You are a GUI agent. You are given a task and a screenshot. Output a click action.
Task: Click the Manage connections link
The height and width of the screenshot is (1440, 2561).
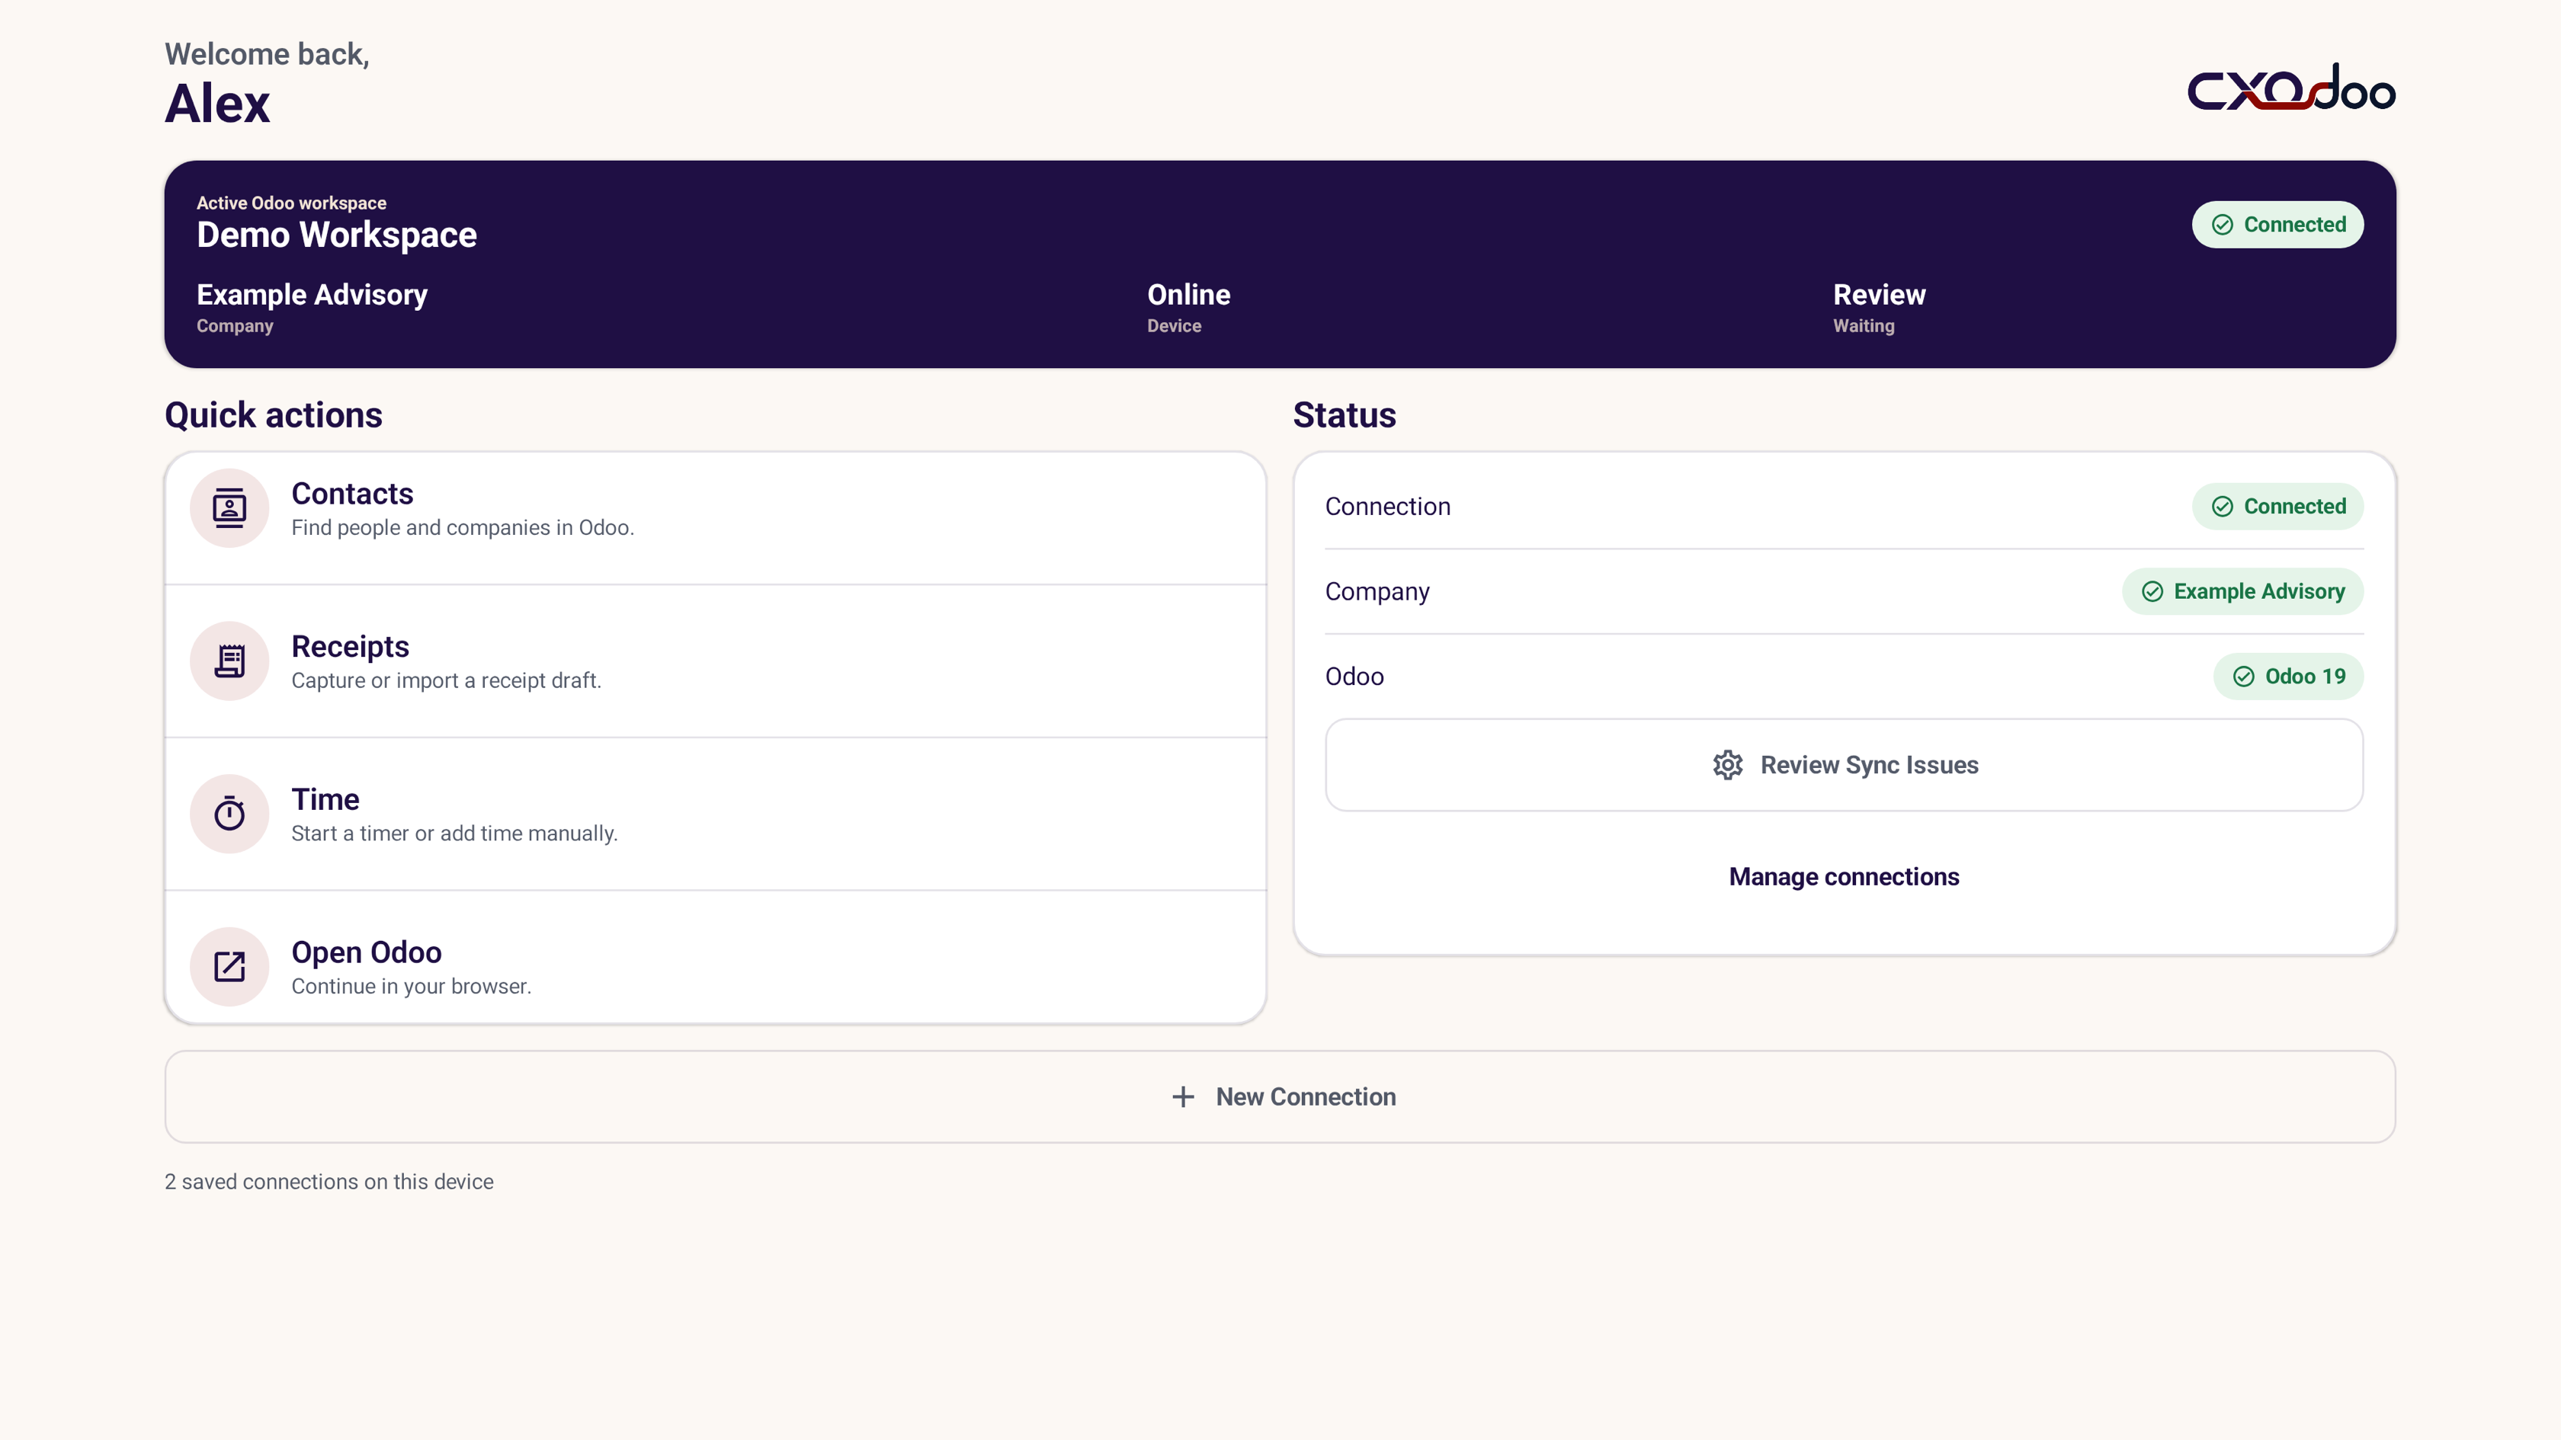1845,878
